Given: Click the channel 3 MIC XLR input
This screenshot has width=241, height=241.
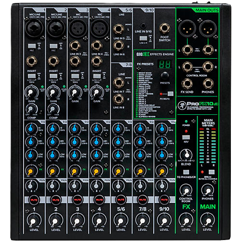Looking at the screenshot, I should pyautogui.click(x=78, y=28).
